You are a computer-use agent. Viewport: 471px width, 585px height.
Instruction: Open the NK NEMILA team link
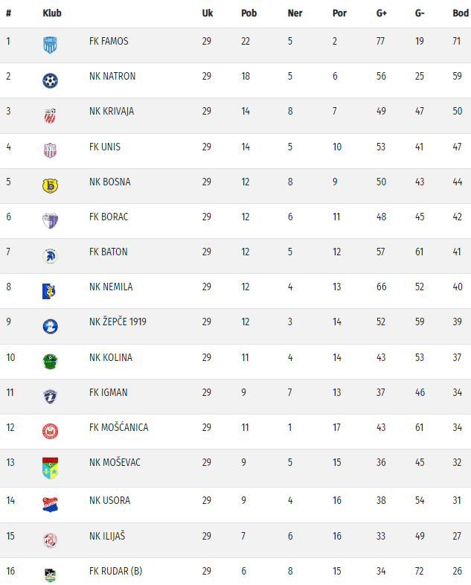(x=110, y=287)
